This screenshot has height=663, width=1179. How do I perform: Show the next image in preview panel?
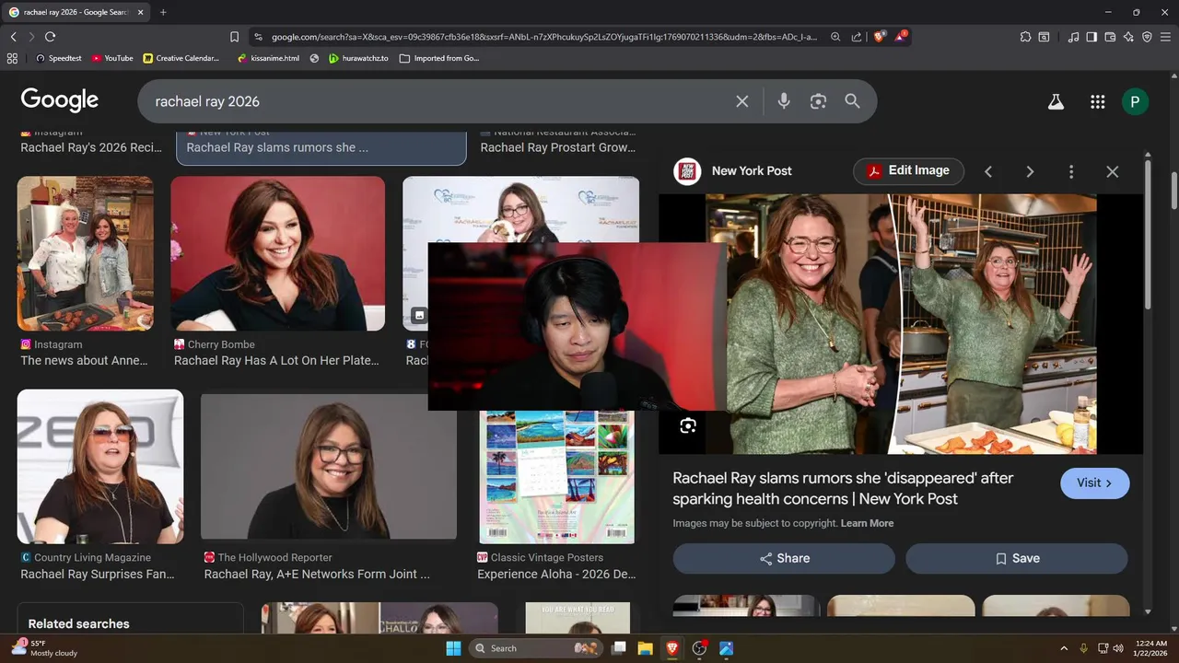tap(1030, 172)
